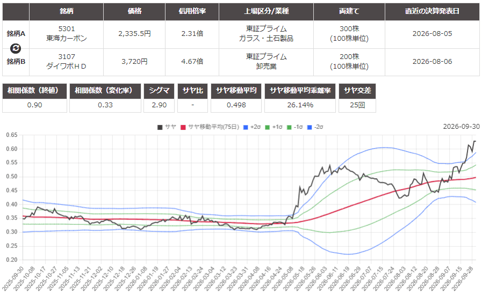
Task: Click the black サヤ legend color box
Action: pos(160,127)
